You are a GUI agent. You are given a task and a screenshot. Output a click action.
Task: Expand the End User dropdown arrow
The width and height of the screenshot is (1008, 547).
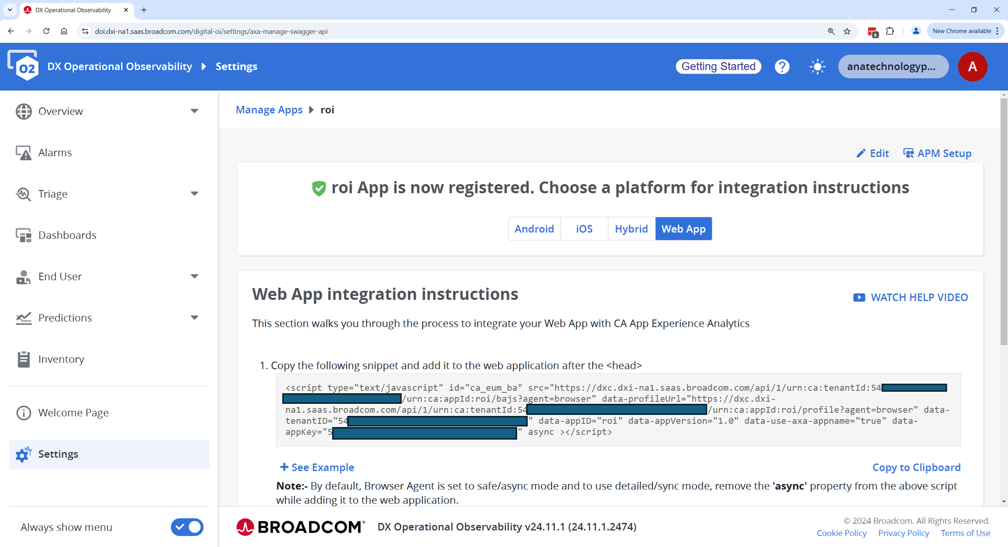click(x=195, y=276)
